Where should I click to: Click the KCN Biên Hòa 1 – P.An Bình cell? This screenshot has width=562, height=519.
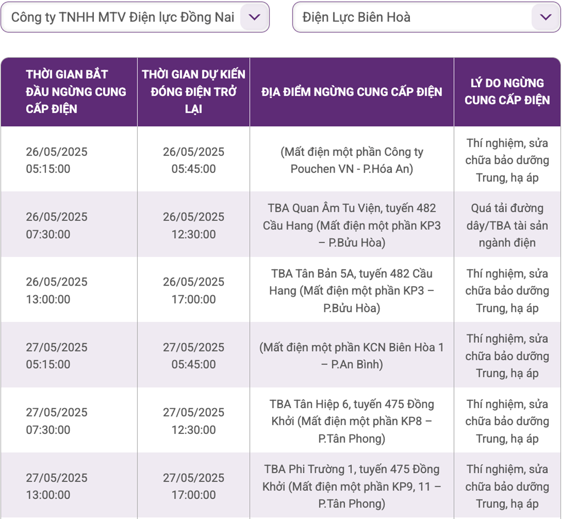tap(352, 355)
